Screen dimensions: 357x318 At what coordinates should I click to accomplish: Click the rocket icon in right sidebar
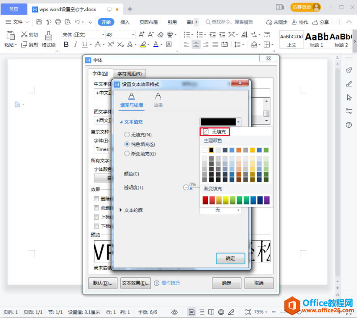[x=349, y=70]
